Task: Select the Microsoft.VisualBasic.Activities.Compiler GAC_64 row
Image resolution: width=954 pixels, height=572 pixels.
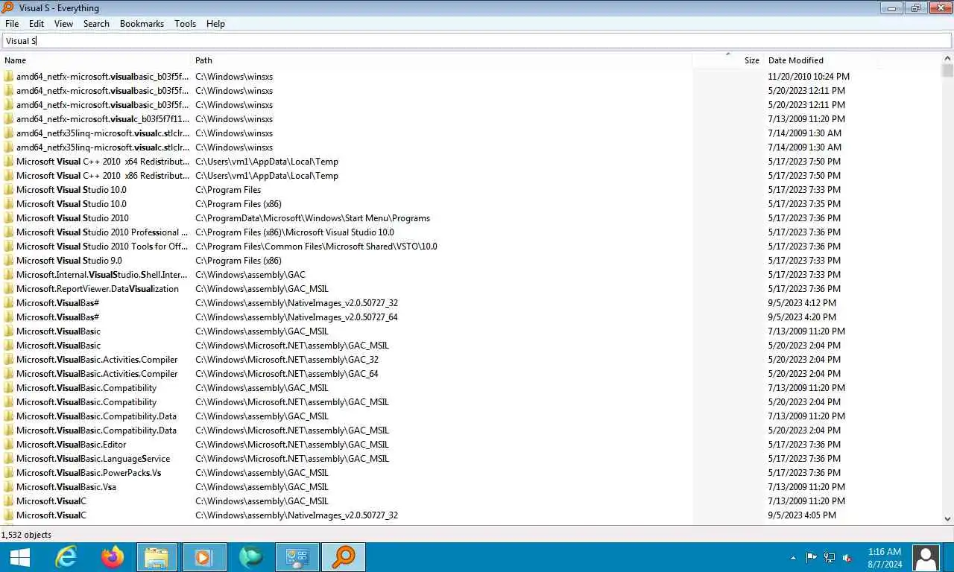Action: coord(471,374)
